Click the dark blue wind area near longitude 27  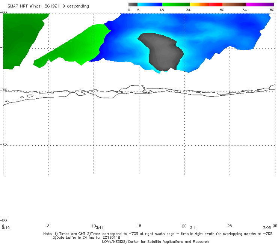pos(248,24)
